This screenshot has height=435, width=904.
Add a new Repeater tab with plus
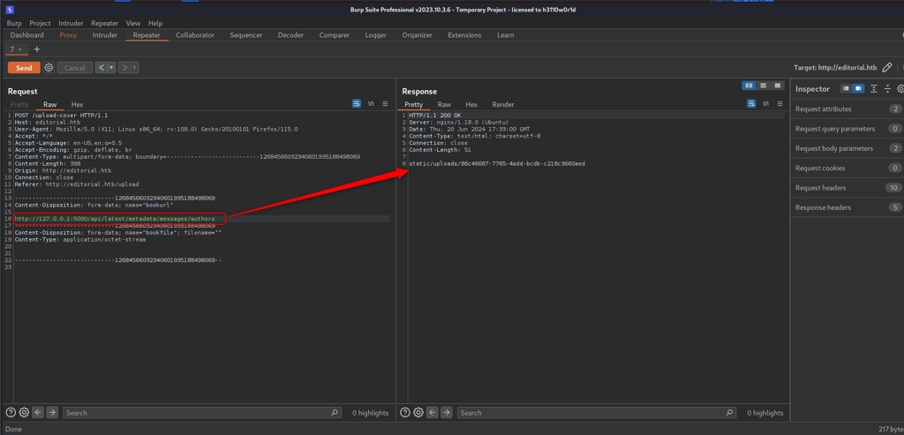[36, 49]
